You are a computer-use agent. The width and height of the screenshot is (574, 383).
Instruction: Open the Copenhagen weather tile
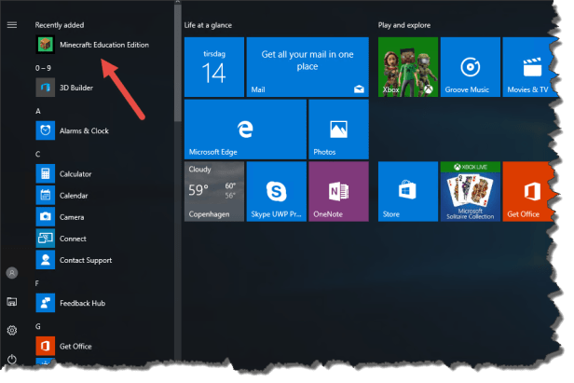click(x=214, y=191)
